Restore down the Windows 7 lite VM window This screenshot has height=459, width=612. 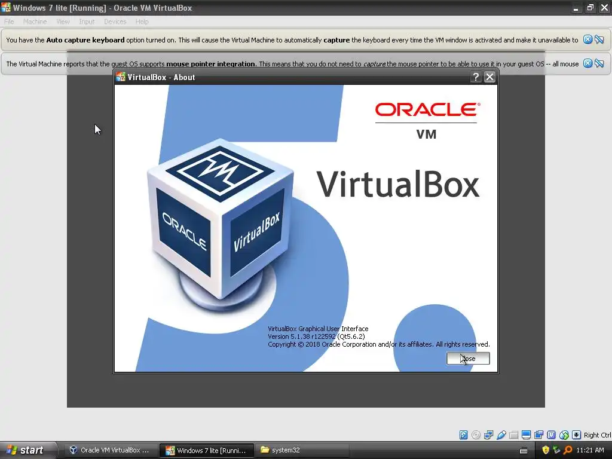pyautogui.click(x=590, y=8)
